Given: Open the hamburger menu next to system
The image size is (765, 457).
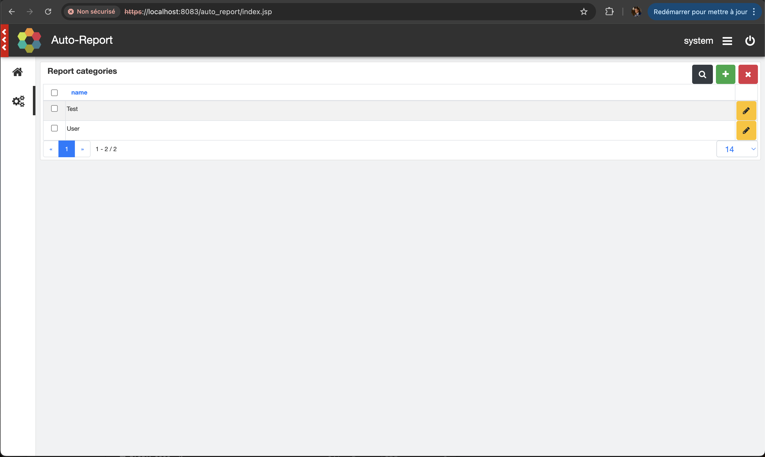Looking at the screenshot, I should coord(727,41).
